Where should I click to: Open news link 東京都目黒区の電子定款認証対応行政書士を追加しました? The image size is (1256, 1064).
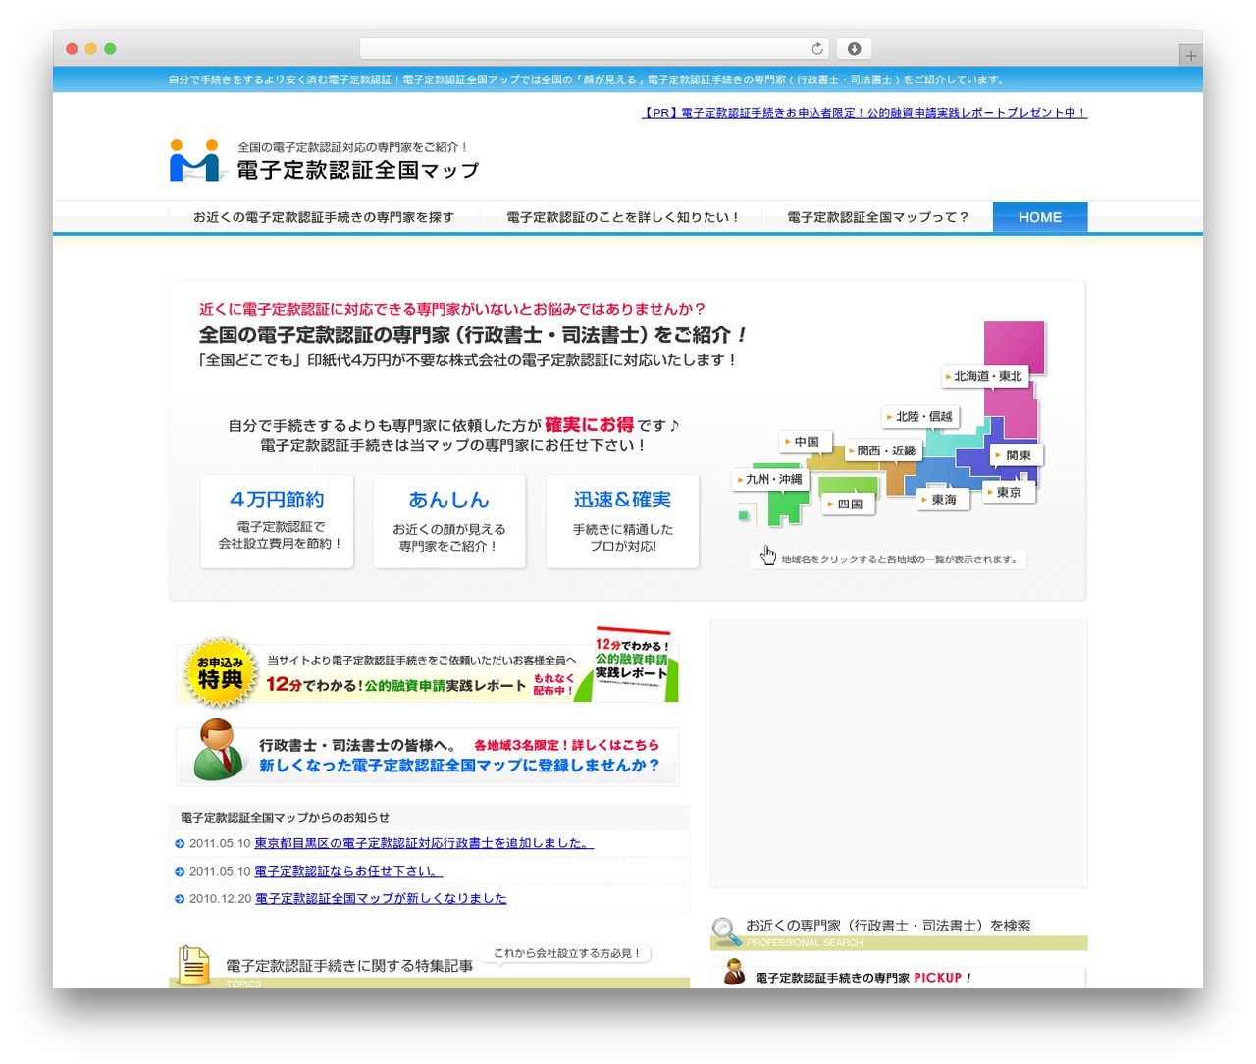pos(424,843)
